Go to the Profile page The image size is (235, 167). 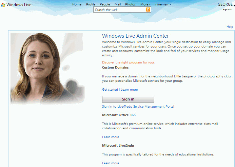click(x=91, y=4)
